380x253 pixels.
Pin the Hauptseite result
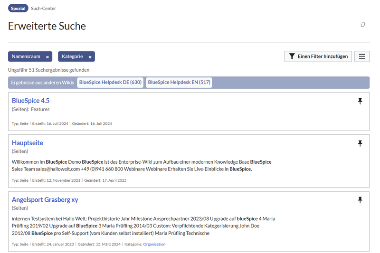[360, 143]
